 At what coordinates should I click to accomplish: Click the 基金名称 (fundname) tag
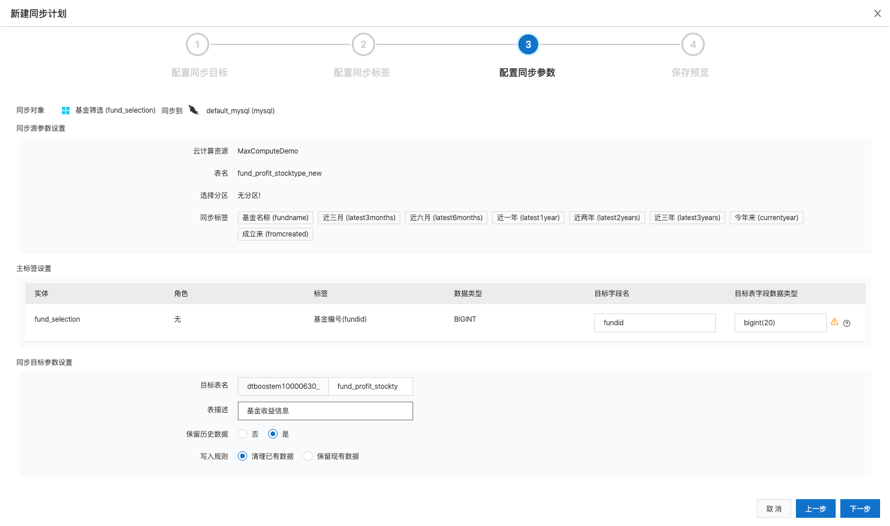[275, 218]
